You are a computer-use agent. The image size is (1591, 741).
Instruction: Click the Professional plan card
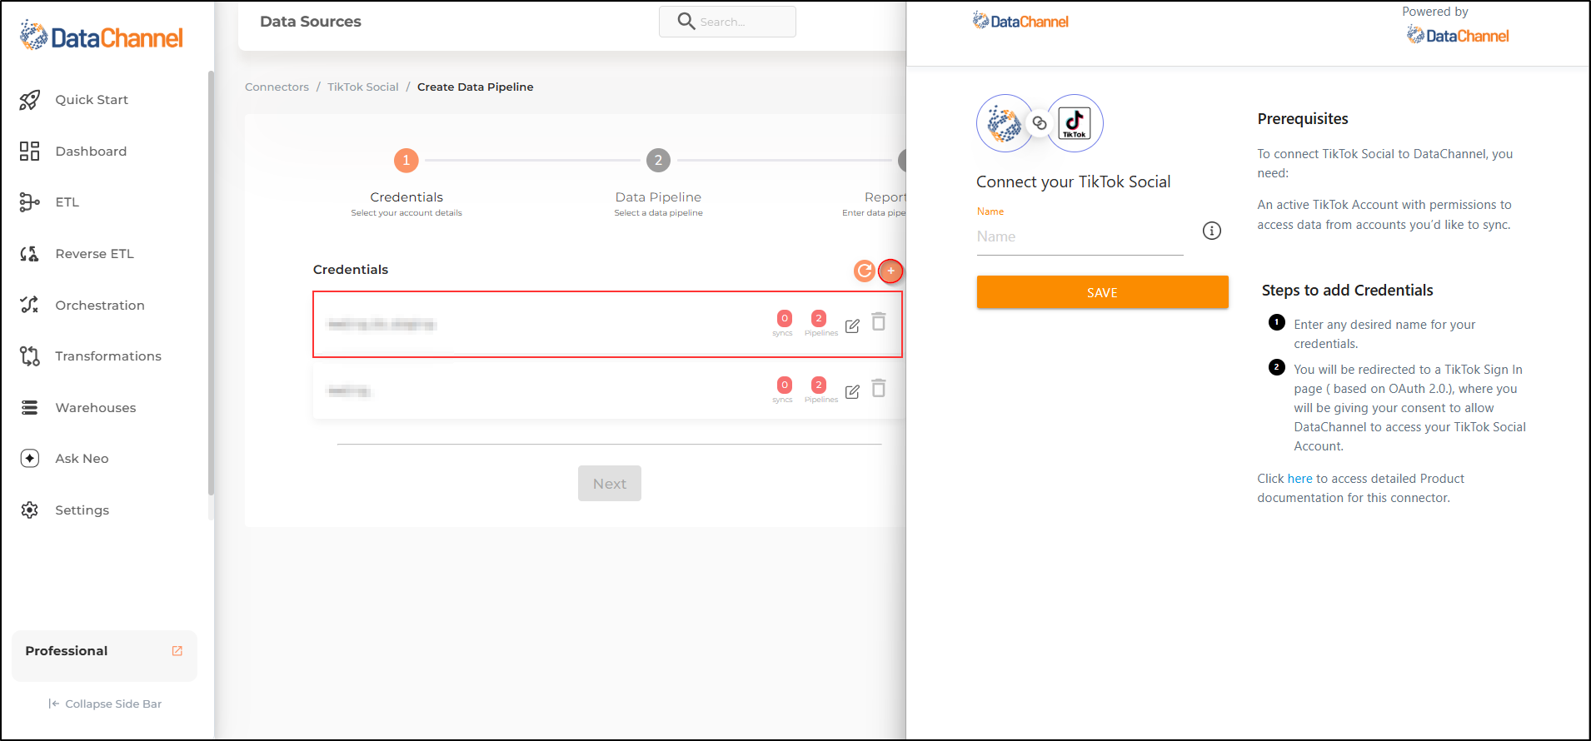(x=104, y=655)
